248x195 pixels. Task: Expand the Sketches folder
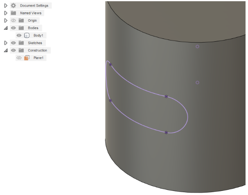pyautogui.click(x=6, y=43)
